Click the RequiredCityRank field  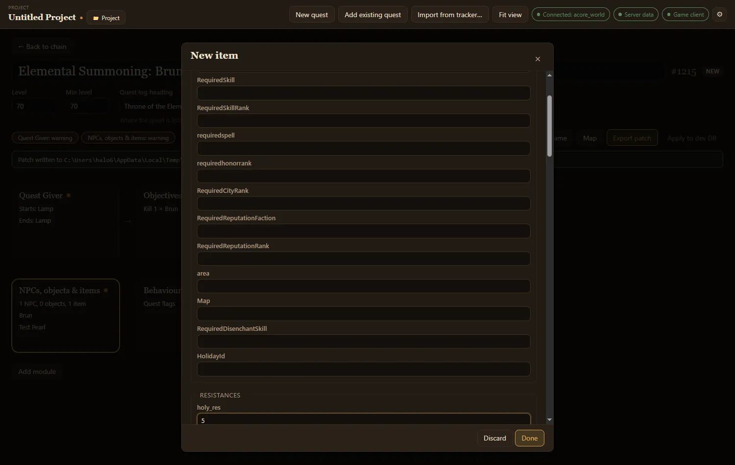(x=364, y=204)
